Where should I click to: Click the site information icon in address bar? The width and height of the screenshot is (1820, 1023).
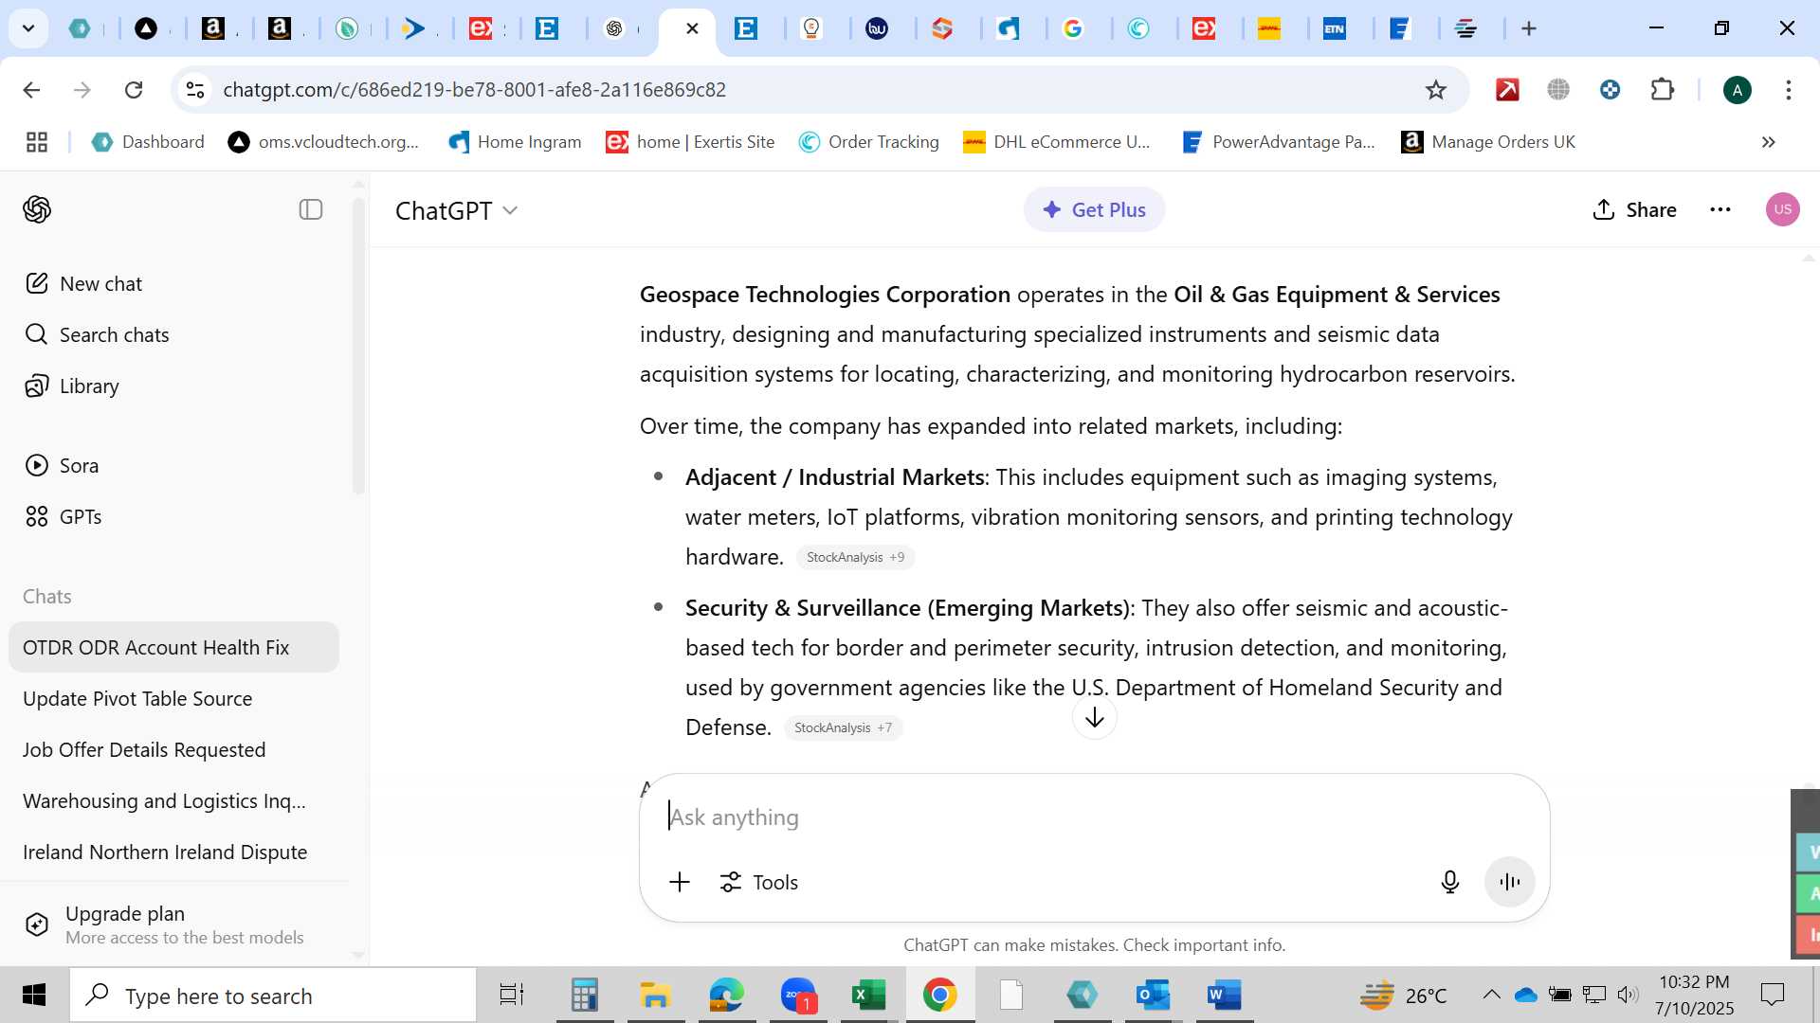[x=194, y=89]
